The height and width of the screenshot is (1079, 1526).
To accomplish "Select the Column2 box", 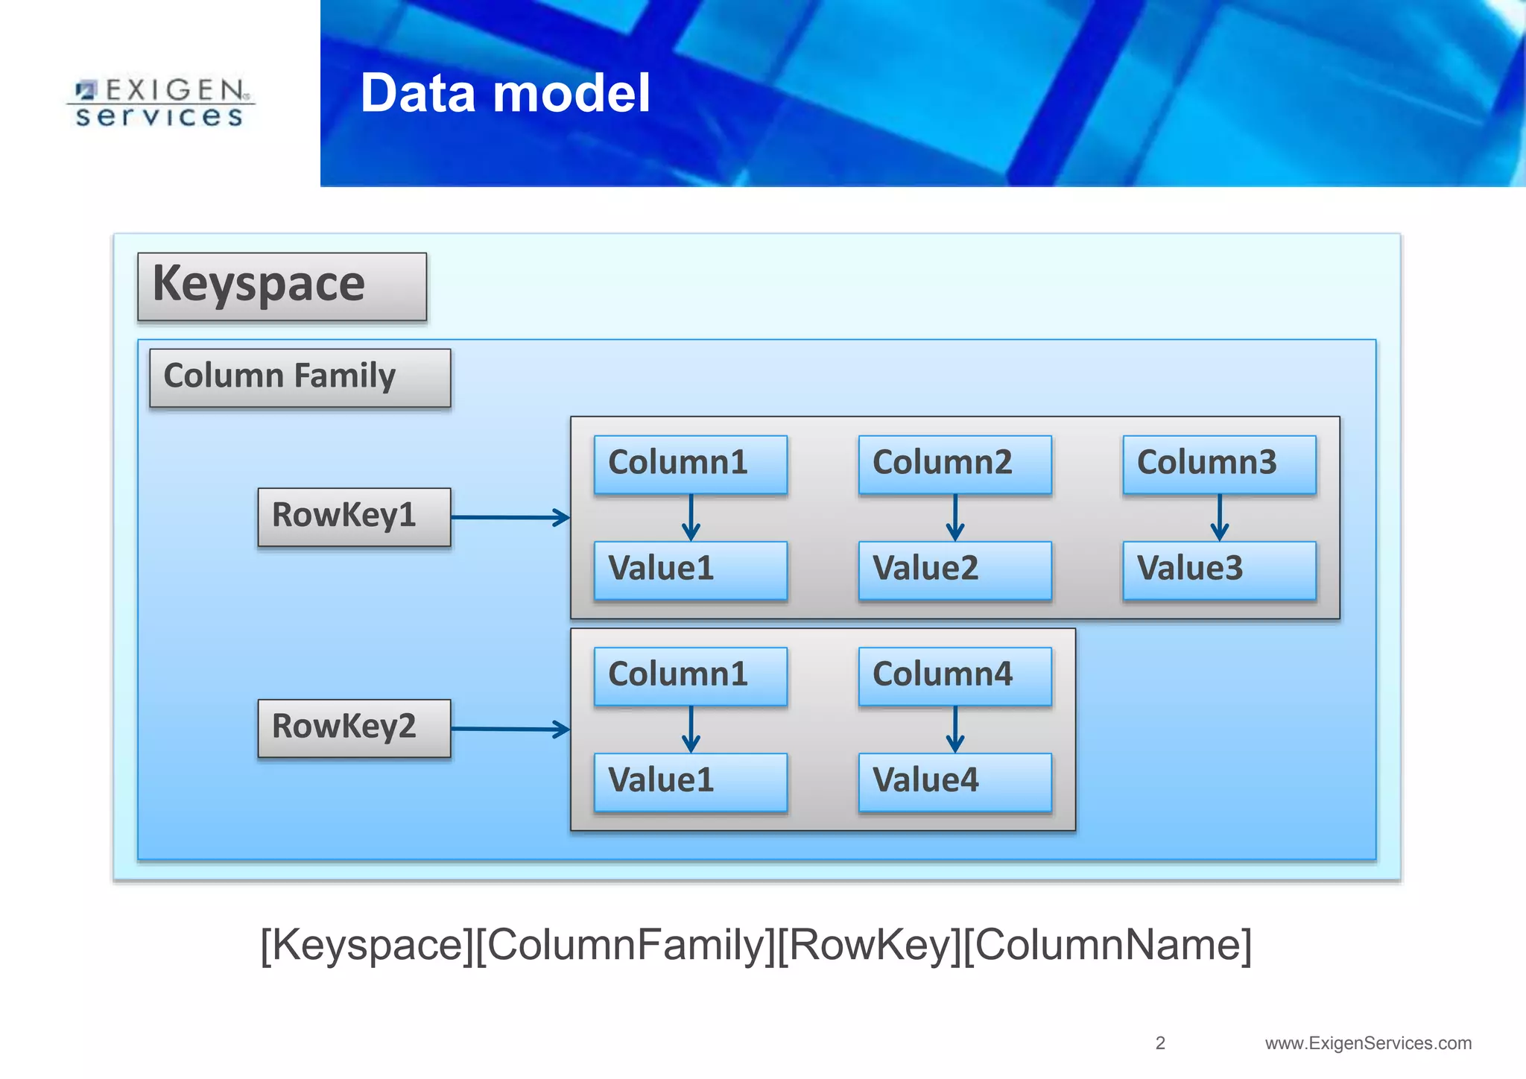I will coord(954,464).
